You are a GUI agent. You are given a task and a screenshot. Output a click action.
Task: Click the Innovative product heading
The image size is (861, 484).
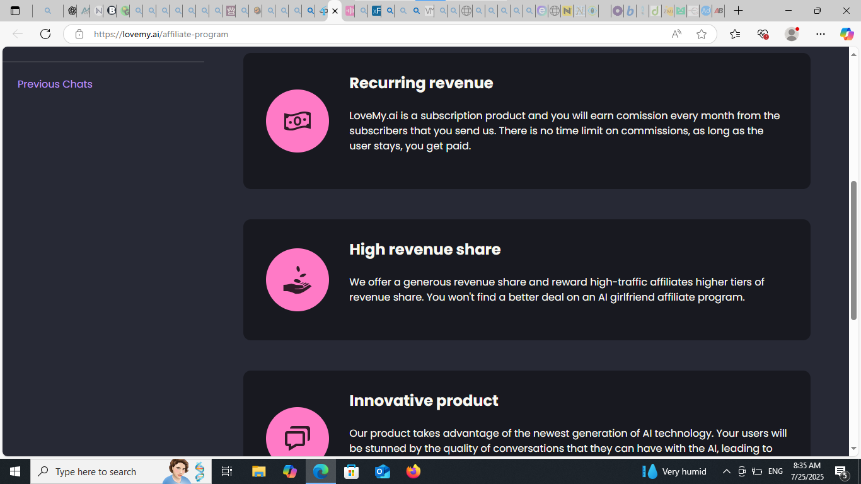click(424, 400)
